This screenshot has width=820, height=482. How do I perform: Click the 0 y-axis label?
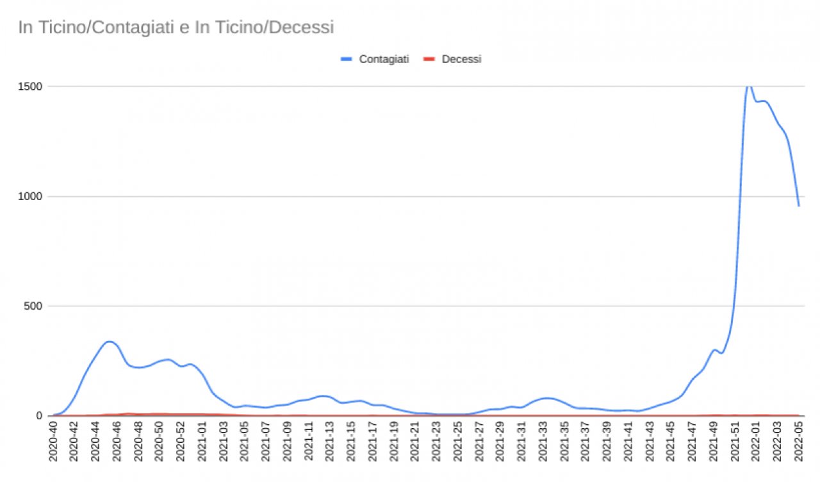point(39,416)
